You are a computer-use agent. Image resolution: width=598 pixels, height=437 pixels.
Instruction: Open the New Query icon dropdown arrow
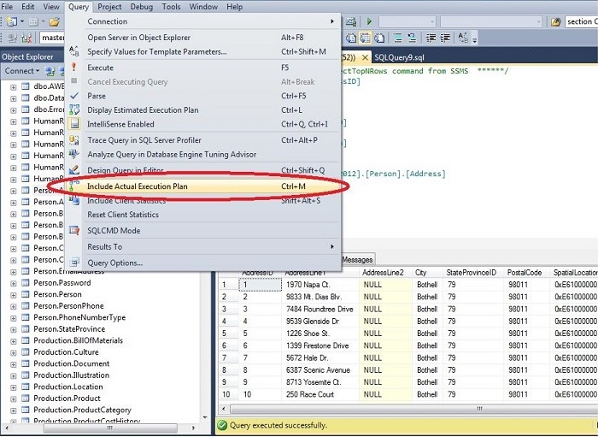(22, 21)
